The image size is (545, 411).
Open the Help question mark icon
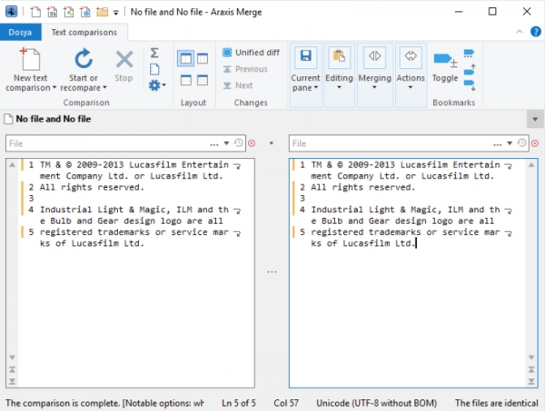[x=534, y=33]
